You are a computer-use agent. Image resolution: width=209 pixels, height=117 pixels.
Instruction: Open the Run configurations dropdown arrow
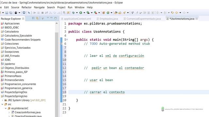[84, 13]
